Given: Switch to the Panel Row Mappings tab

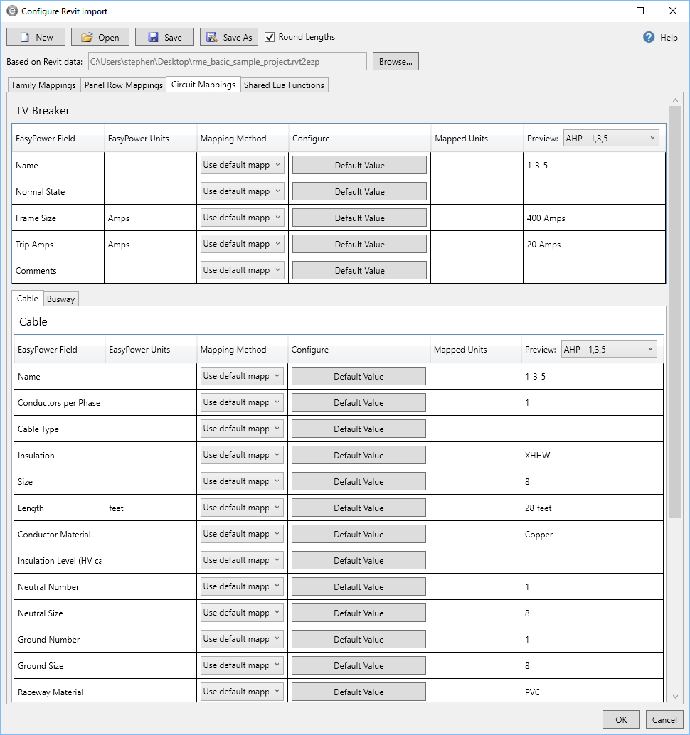Looking at the screenshot, I should click(x=124, y=85).
